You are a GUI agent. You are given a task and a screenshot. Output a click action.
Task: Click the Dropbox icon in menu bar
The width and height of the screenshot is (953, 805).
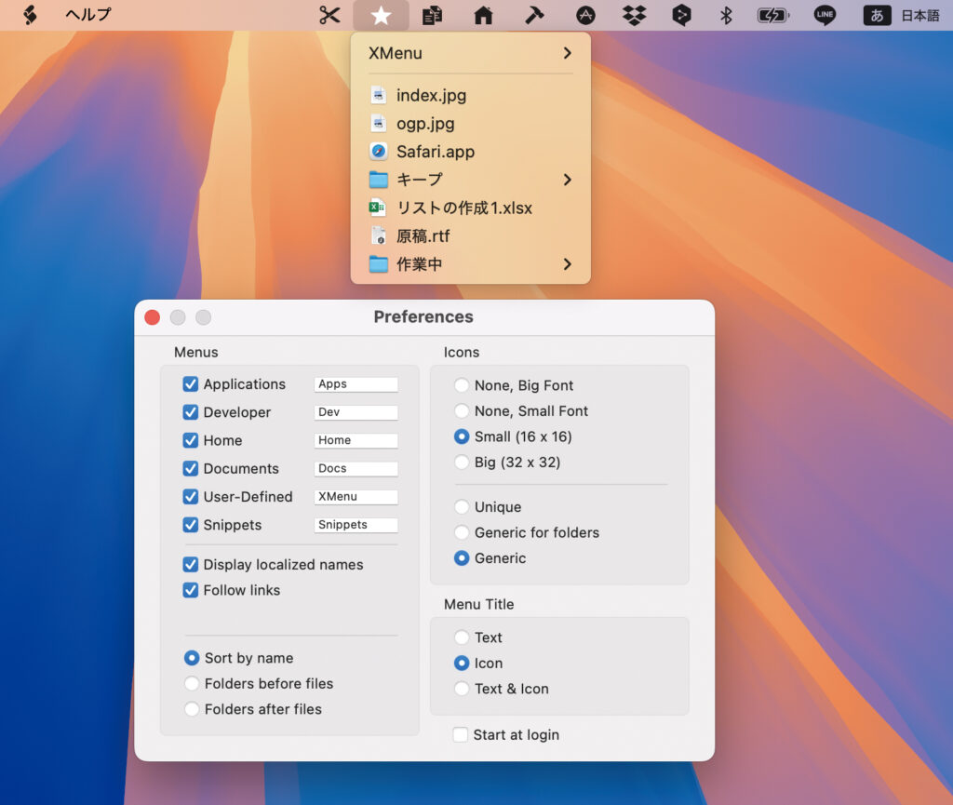click(x=634, y=15)
